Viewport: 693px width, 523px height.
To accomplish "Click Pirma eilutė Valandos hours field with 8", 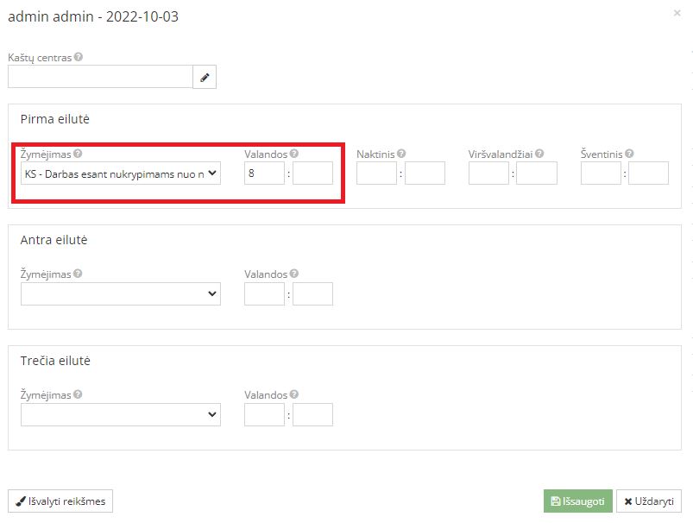I will (264, 173).
